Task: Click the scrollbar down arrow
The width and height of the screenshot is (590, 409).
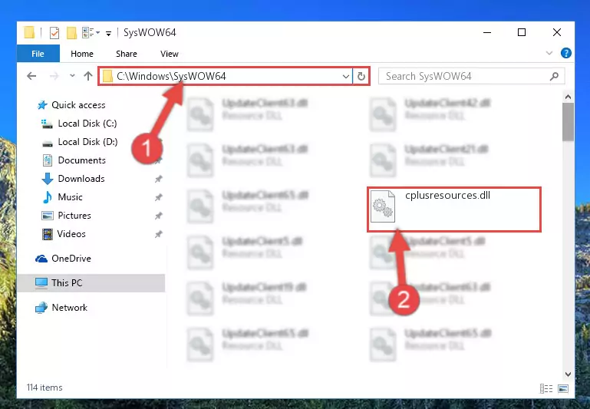Action: 568,374
